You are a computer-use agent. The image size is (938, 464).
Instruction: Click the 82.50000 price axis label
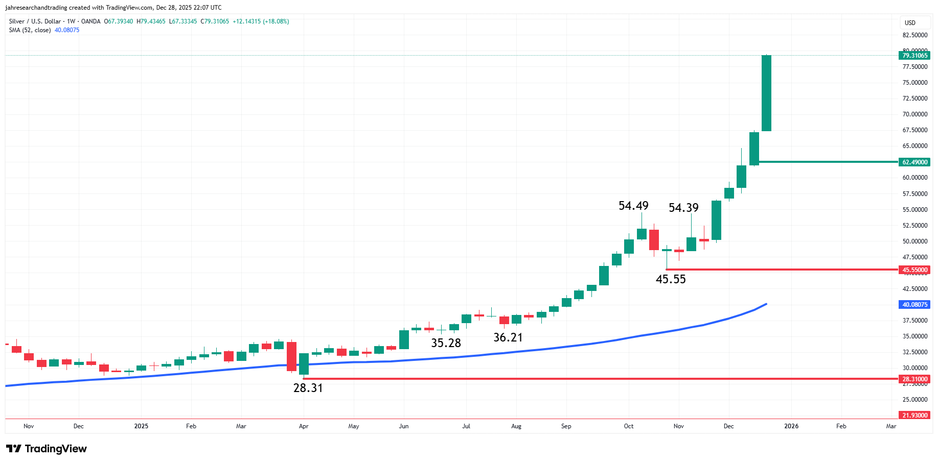[915, 35]
